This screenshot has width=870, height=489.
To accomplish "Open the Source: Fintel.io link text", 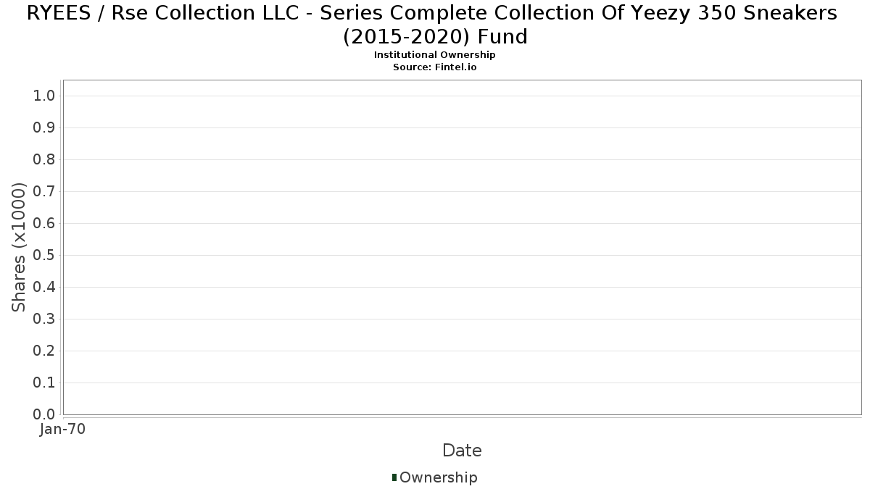I will click(435, 67).
